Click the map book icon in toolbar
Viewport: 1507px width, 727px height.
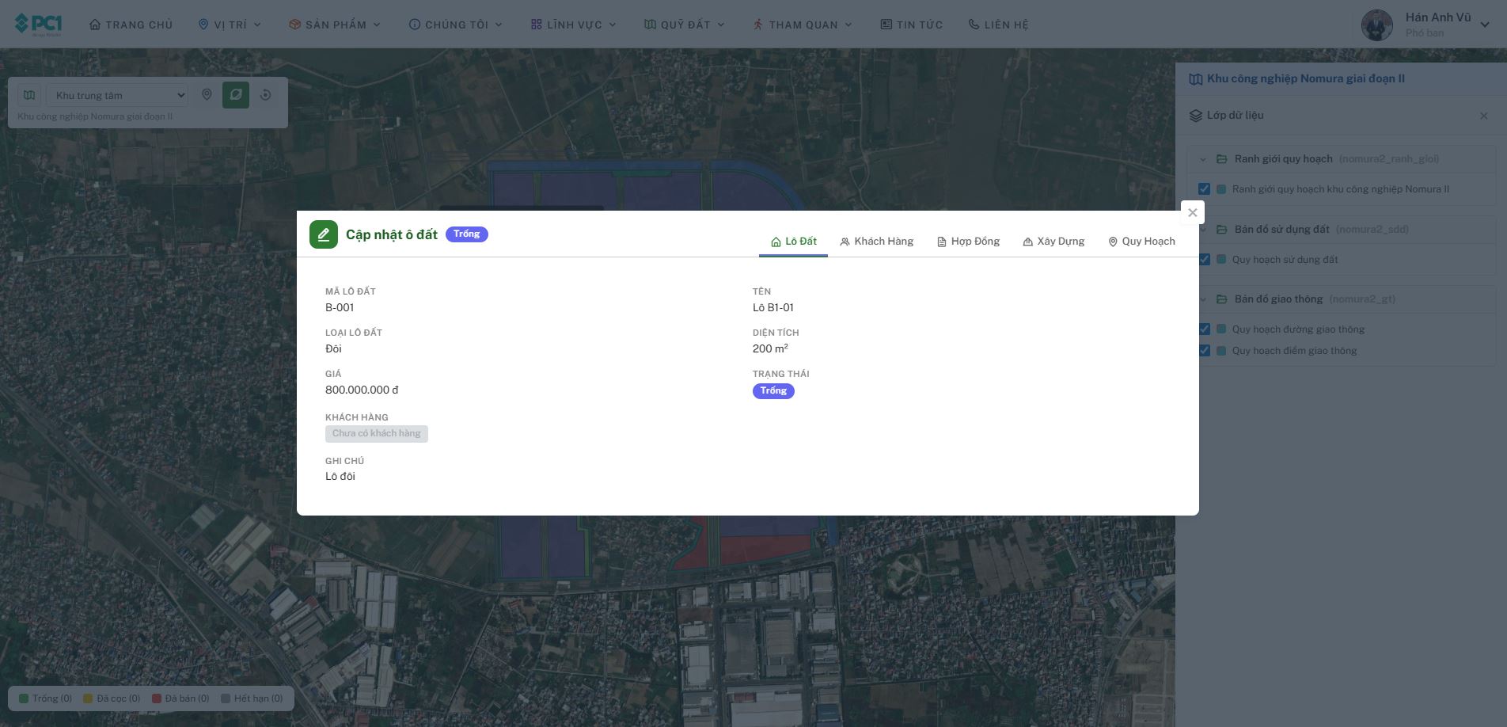tap(29, 95)
